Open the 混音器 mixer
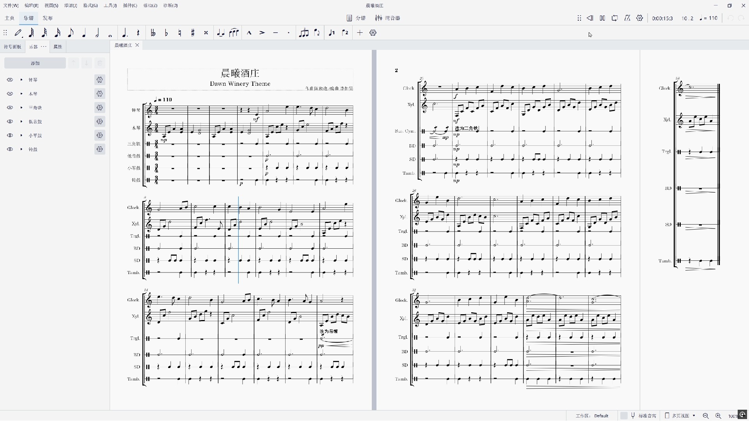Screen dimensions: 749x421 pos(388,18)
